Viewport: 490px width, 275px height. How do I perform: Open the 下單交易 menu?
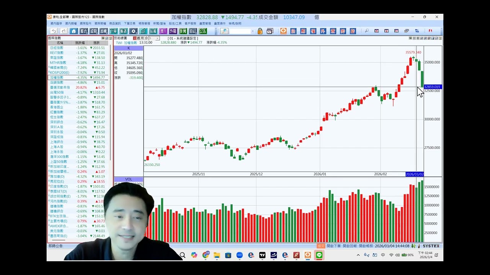point(129,23)
